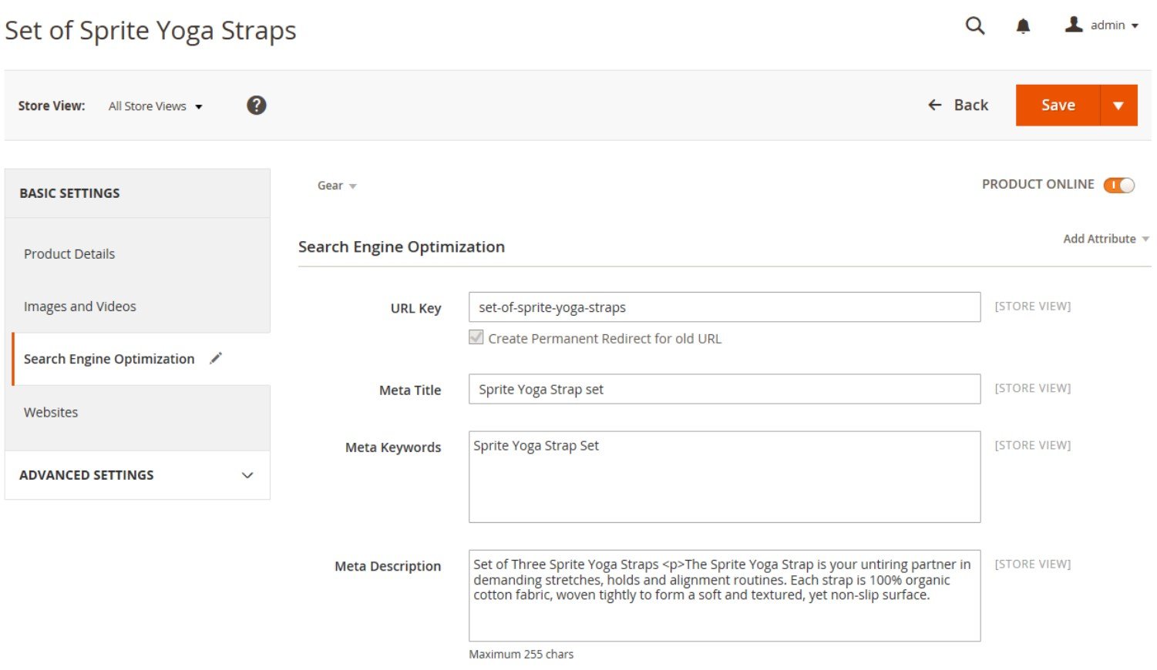
Task: Go back with the Back button
Action: (x=958, y=105)
